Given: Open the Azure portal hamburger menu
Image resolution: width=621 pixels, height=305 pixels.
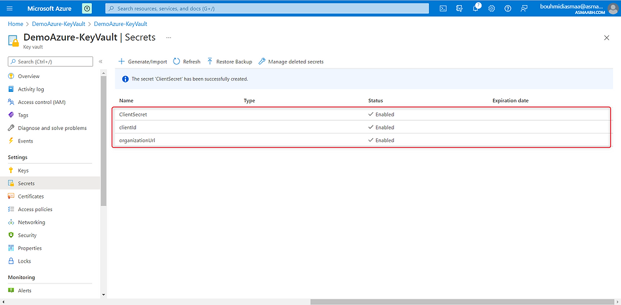Looking at the screenshot, I should pyautogui.click(x=10, y=8).
